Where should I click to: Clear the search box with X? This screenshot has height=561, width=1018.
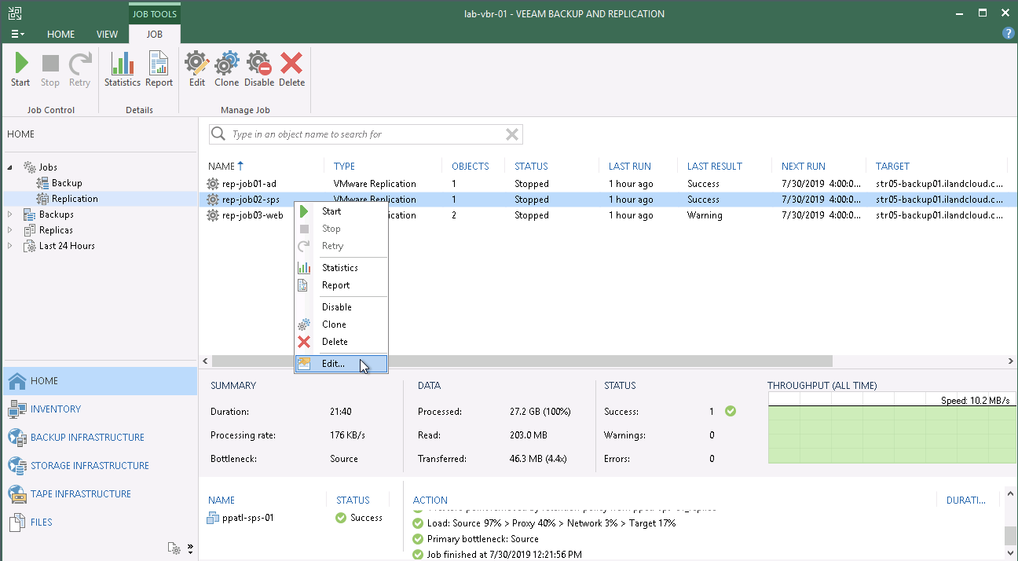click(x=512, y=134)
